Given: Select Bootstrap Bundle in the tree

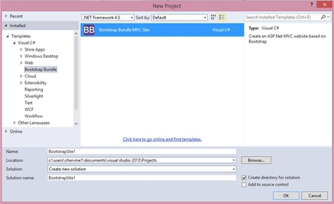Looking at the screenshot, I should [41, 69].
